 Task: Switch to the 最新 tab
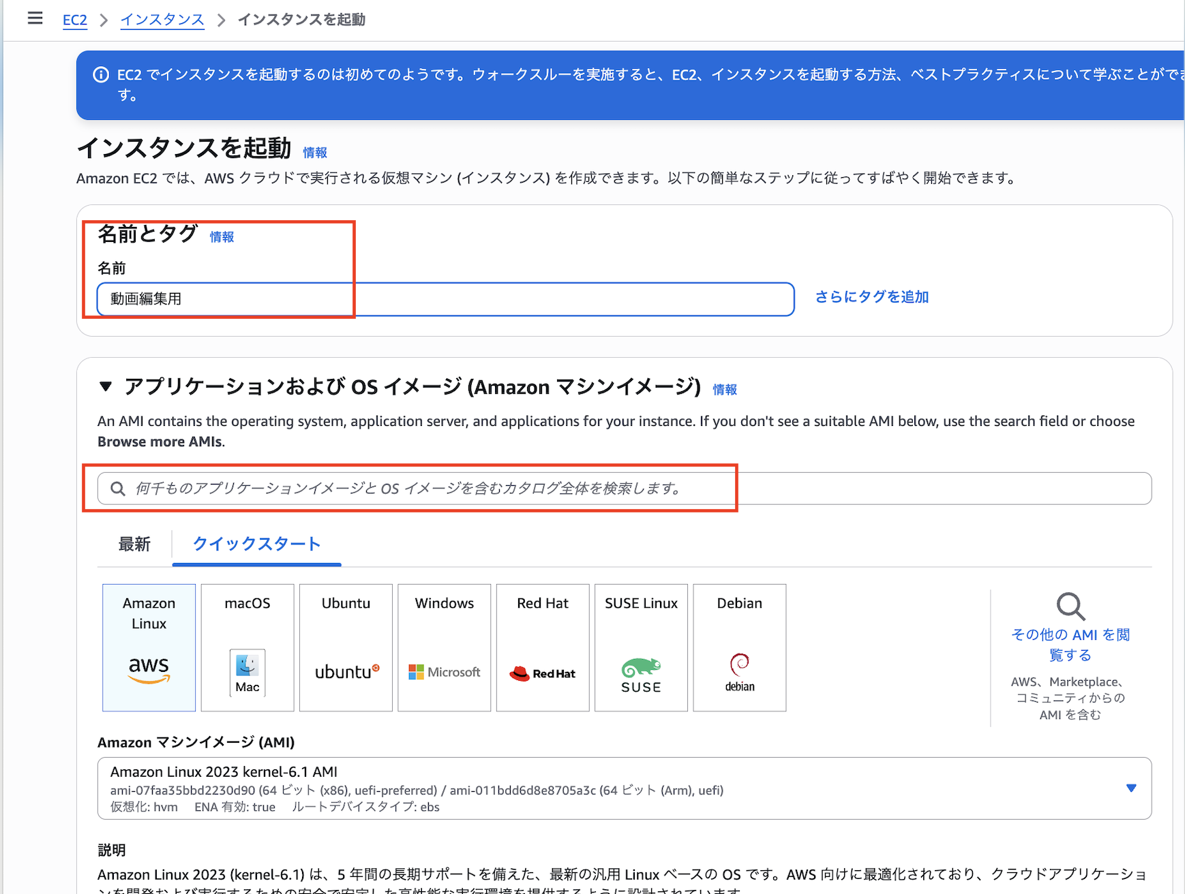pos(134,544)
